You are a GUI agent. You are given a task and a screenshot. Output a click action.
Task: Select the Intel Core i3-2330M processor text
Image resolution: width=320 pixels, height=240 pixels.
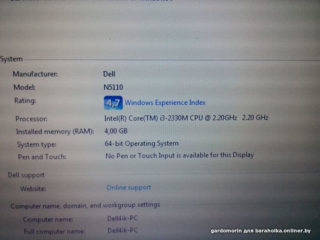click(x=186, y=118)
